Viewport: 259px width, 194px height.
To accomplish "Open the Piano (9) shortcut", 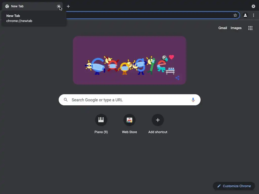I will coord(101,124).
